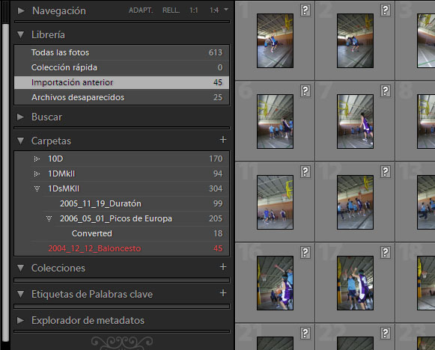Click missing-file question mark on photo 21
The width and height of the screenshot is (435, 350).
(305, 333)
